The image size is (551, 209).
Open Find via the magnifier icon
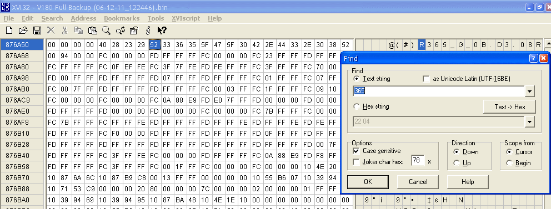(x=107, y=30)
